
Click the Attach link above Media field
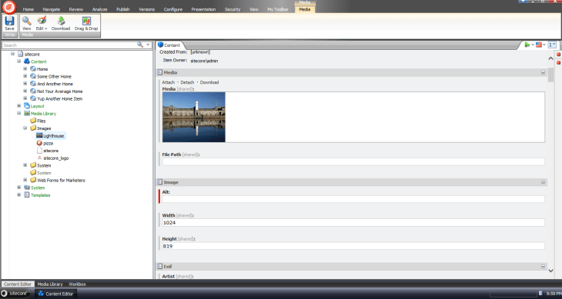(169, 82)
